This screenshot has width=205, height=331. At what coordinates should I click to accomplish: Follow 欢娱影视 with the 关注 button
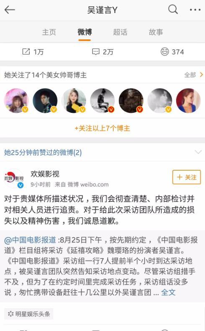[x=187, y=177]
